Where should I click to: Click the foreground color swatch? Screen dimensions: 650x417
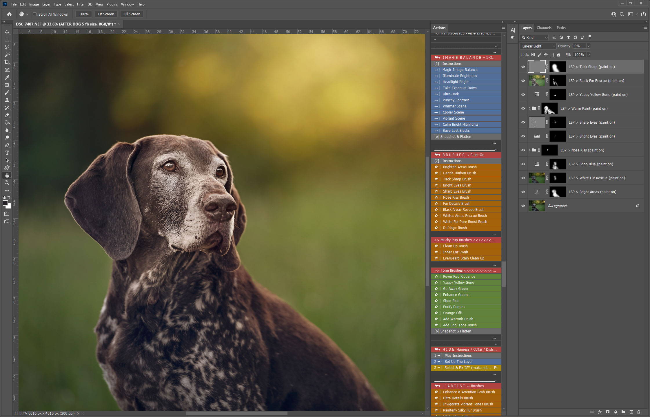(x=5, y=203)
